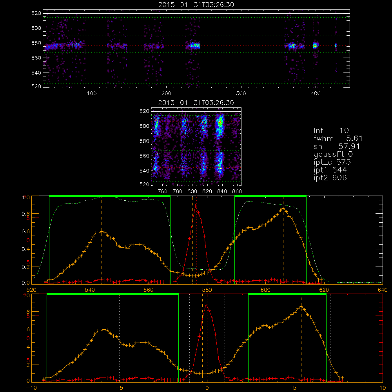This screenshot has width=392, height=392.
Task: Click orange dashed marker line at 606 in profile plot
Action: [283, 240]
